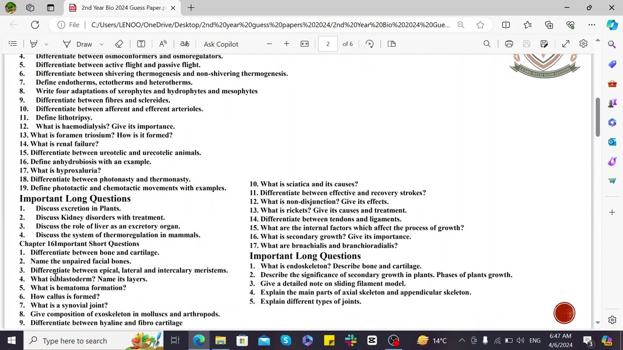This screenshot has width=623, height=350.
Task: Click 'What is a synovial joint?' line
Action: 69,305
